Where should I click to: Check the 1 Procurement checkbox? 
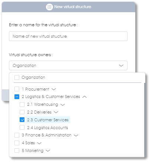click(x=17, y=89)
